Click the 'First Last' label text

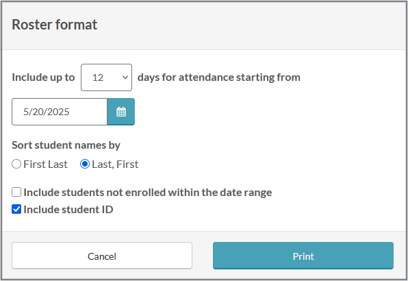[46, 164]
